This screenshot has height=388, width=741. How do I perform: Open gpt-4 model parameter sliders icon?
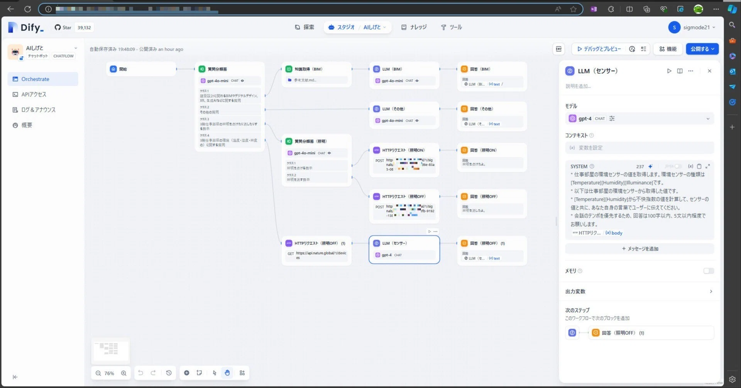612,119
